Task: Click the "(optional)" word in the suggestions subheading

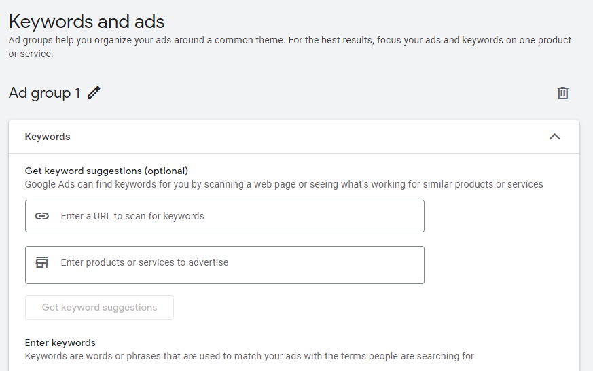Action: [x=166, y=171]
